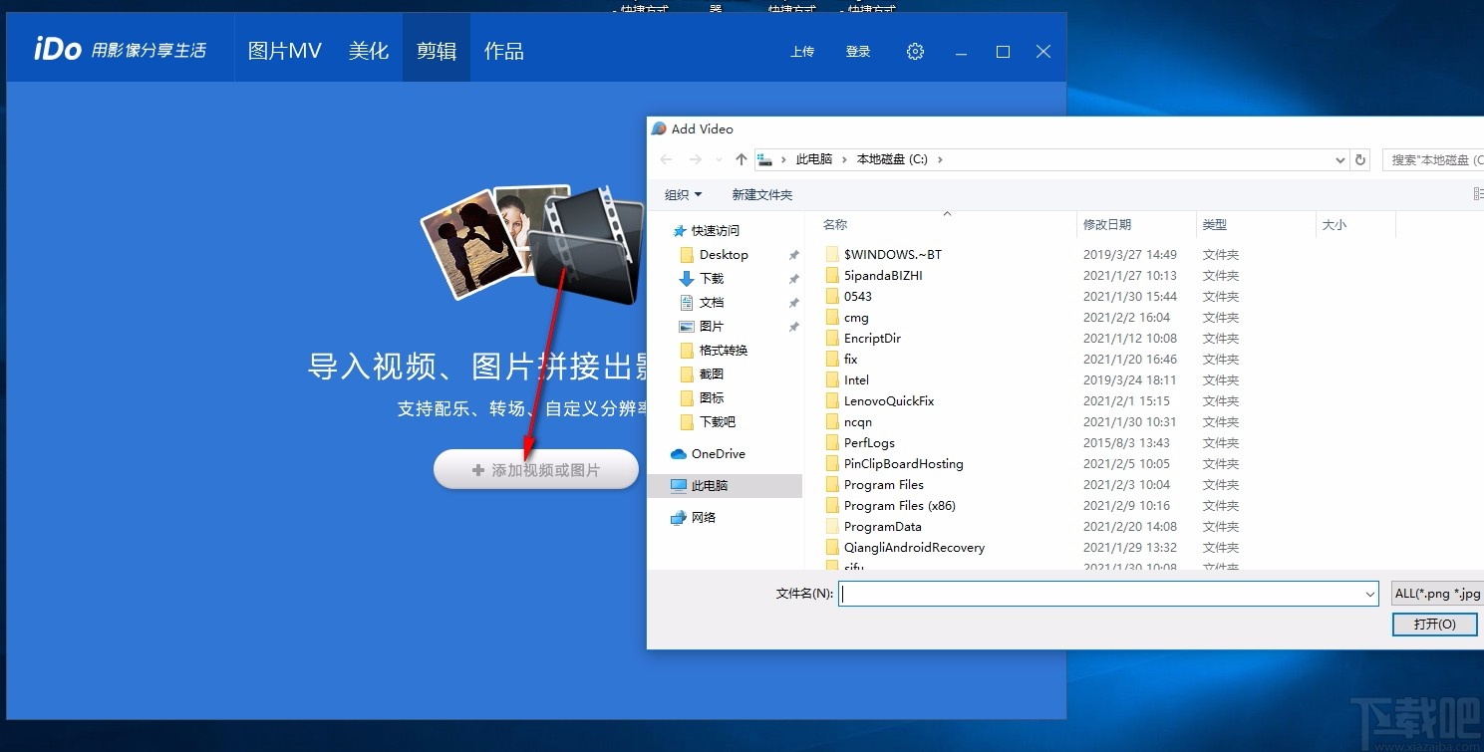Switch to 作品 tab
Screen dimensions: 1484x752
pyautogui.click(x=504, y=51)
